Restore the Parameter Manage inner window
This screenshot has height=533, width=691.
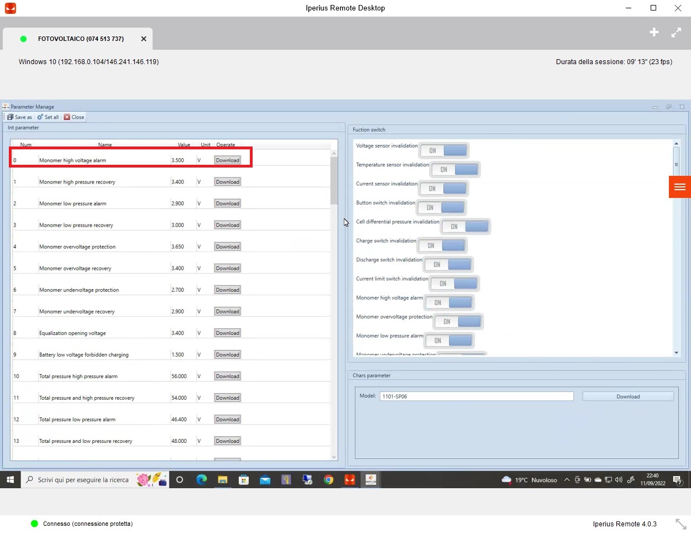(x=668, y=107)
